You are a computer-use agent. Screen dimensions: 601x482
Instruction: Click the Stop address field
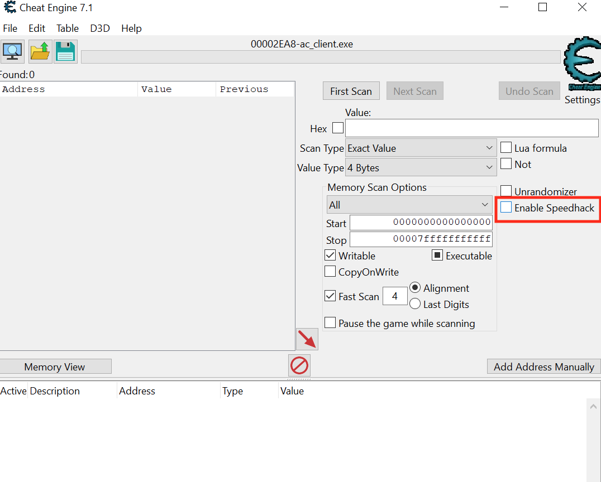click(x=421, y=239)
